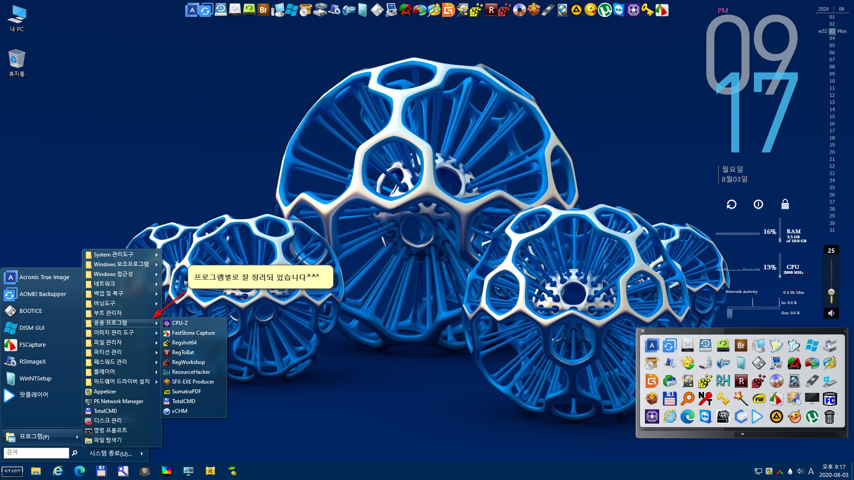This screenshot has height=480, width=854.
Task: Click the trash can icon in launcher panel
Action: click(830, 416)
